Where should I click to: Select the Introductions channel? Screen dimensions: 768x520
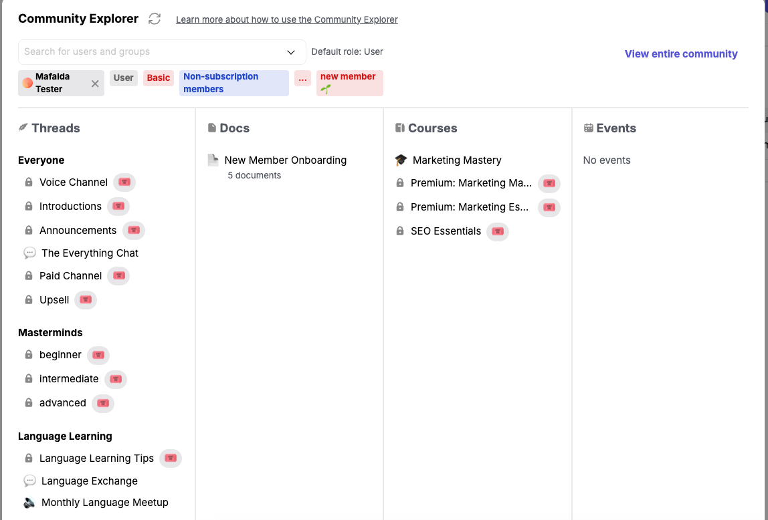70,207
